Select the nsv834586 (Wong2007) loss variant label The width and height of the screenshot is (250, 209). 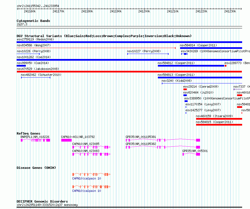[34, 45]
